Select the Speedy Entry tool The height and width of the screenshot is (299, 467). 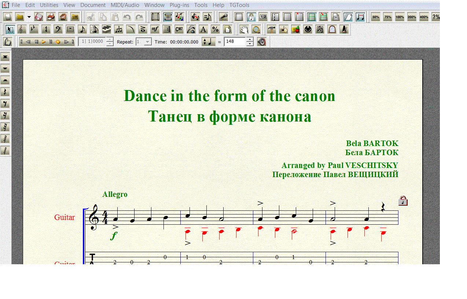pyautogui.click(x=94, y=29)
